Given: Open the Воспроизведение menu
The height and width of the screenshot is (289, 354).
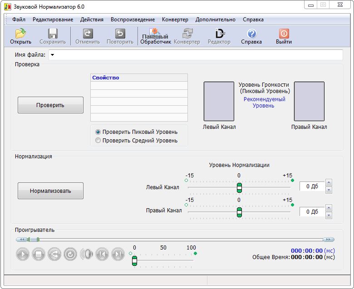Looking at the screenshot, I should (133, 20).
